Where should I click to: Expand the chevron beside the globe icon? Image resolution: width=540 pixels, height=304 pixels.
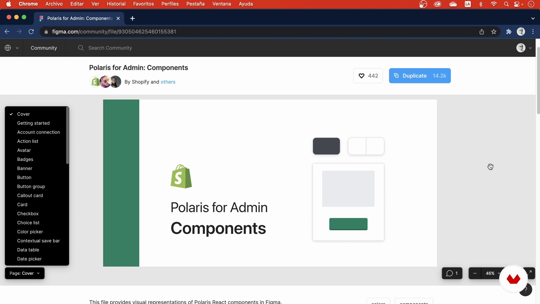pyautogui.click(x=17, y=48)
